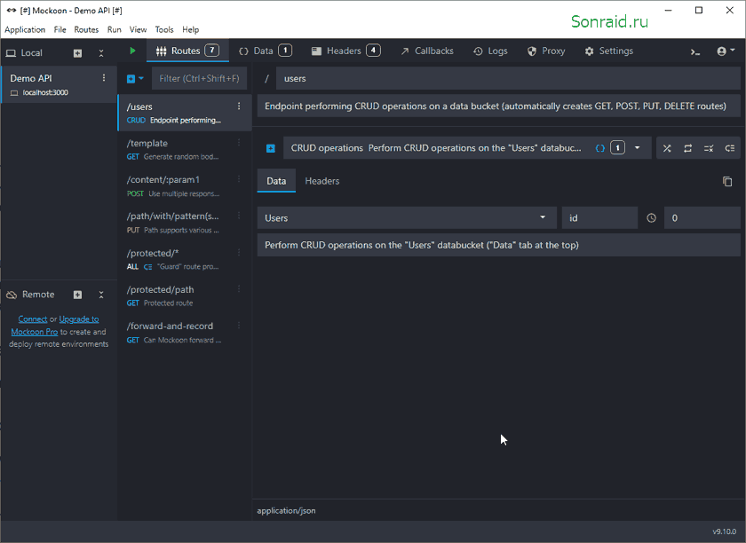Add a new route response
This screenshot has width=746, height=543.
pyautogui.click(x=270, y=148)
